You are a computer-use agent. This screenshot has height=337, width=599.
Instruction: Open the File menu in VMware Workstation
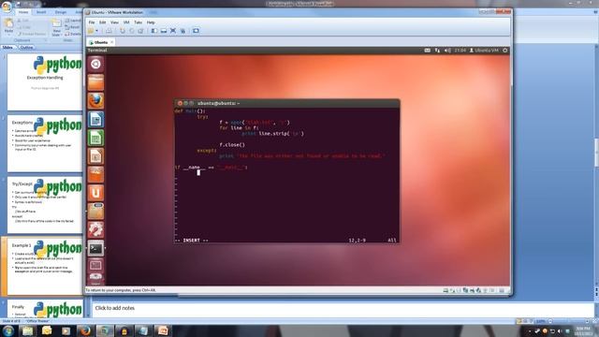tap(92, 22)
